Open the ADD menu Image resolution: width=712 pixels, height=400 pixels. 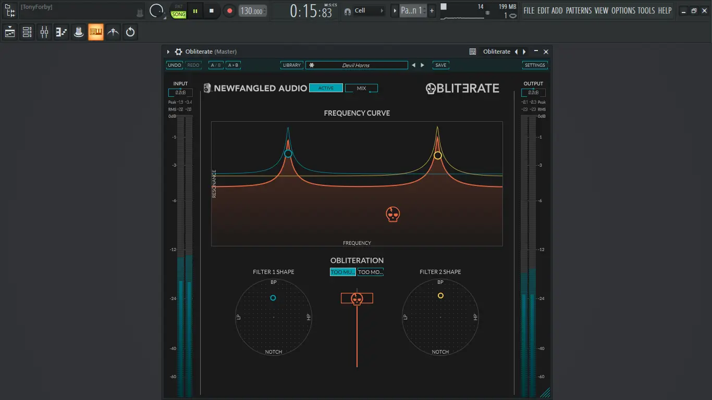(557, 10)
